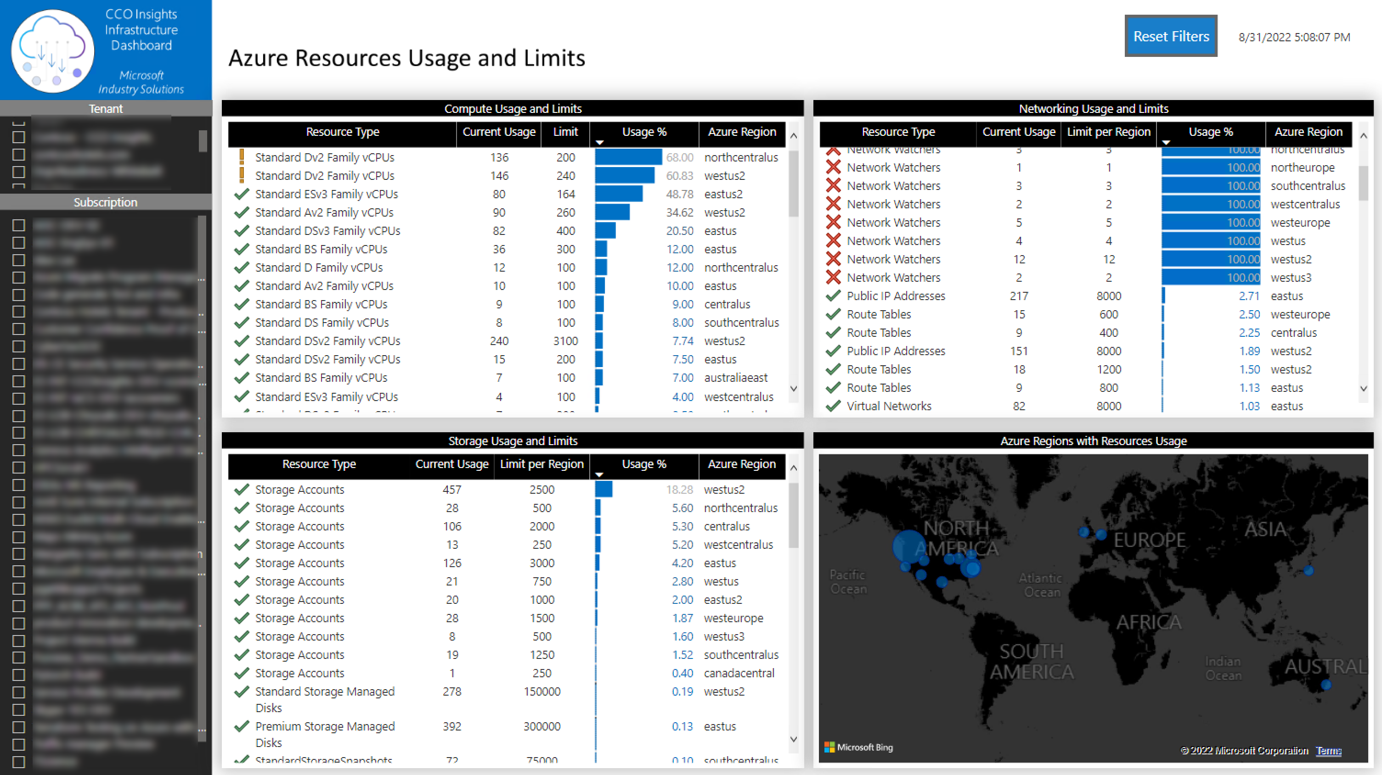The image size is (1382, 775).
Task: Sort Compute table by Resource Type header
Action: [x=342, y=132]
